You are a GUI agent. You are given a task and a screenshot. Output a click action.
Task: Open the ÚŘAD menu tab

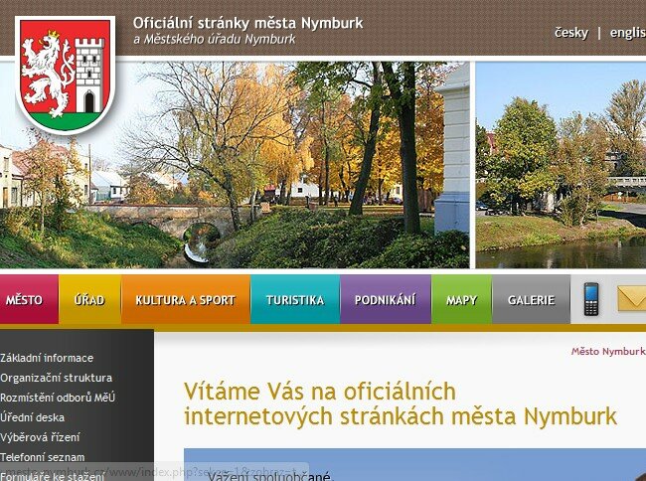coord(89,299)
